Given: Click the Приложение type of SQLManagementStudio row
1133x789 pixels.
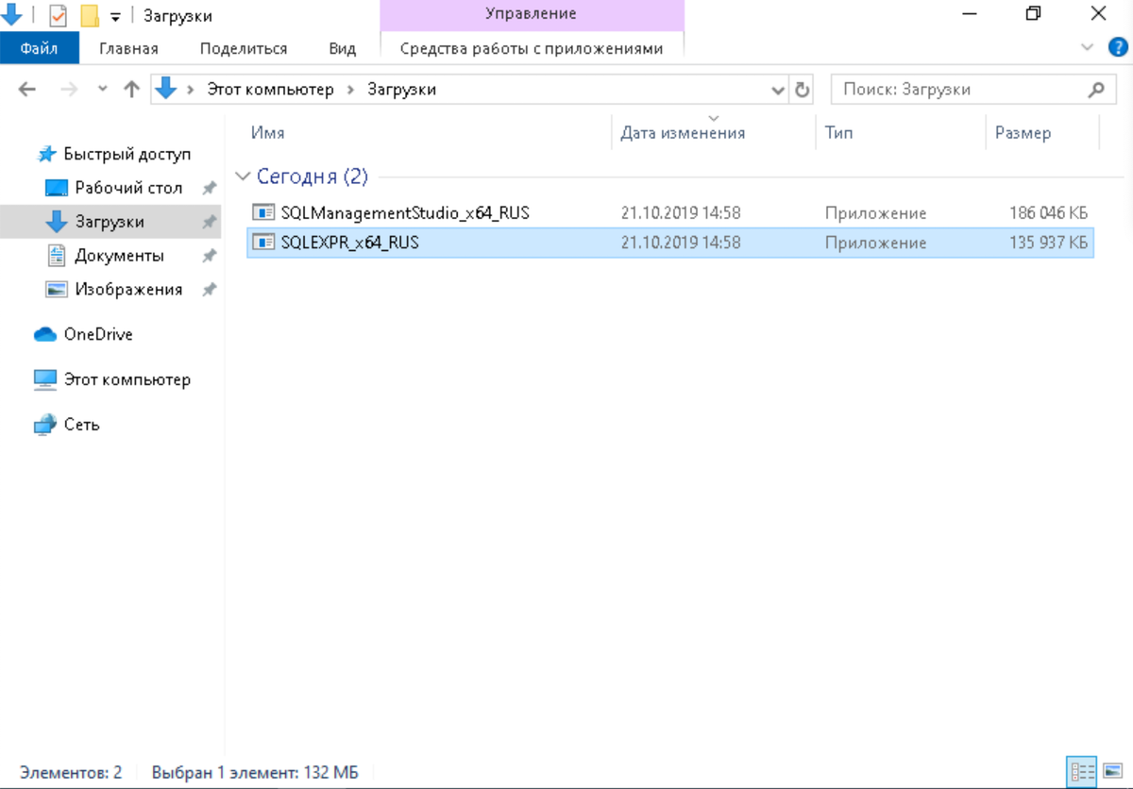Looking at the screenshot, I should pyautogui.click(x=875, y=213).
